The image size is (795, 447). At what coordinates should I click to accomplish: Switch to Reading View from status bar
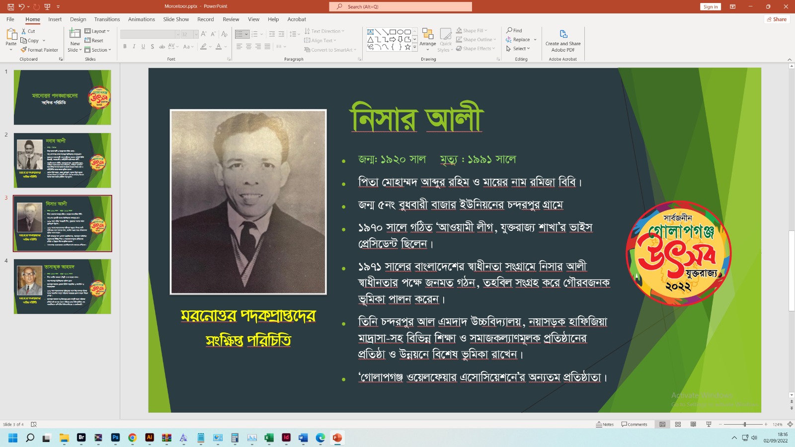[693, 424]
